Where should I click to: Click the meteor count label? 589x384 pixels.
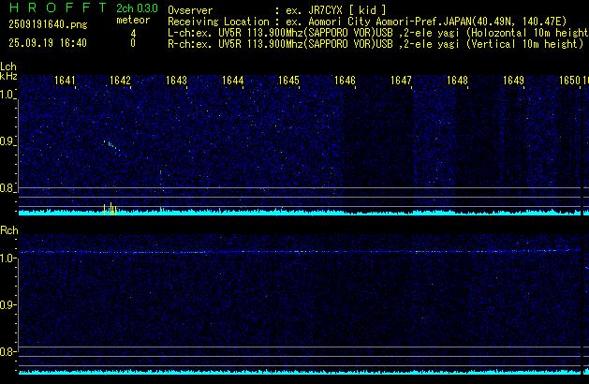click(132, 20)
